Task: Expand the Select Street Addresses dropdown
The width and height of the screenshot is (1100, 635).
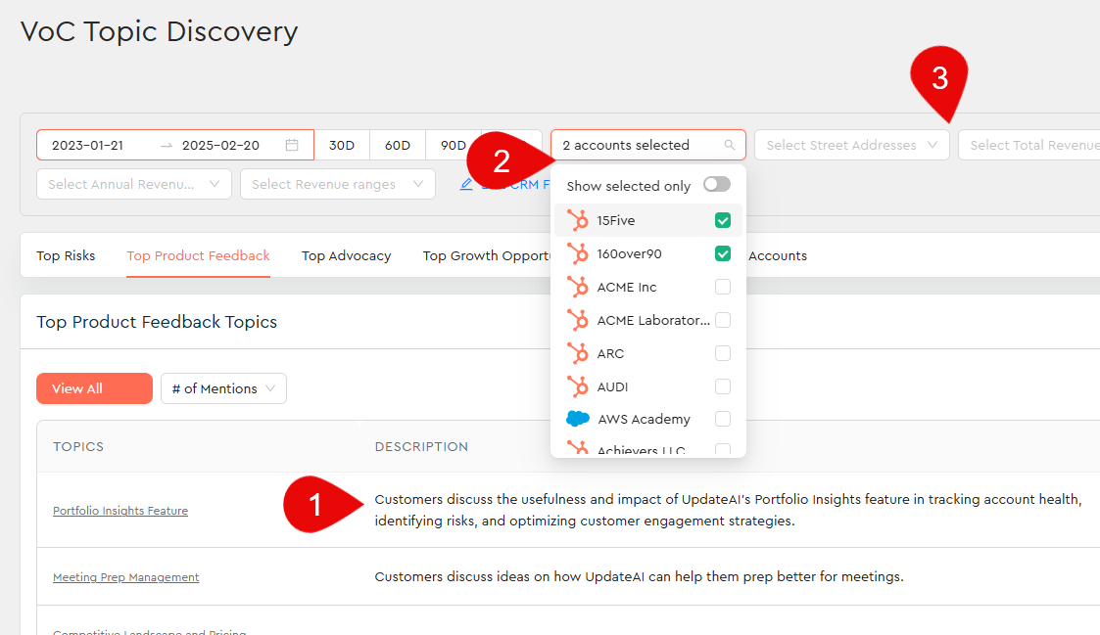Action: click(x=851, y=145)
